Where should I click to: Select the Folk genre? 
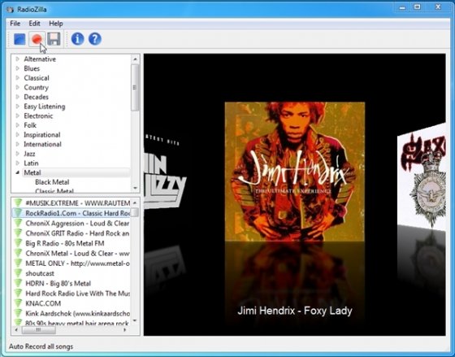30,125
